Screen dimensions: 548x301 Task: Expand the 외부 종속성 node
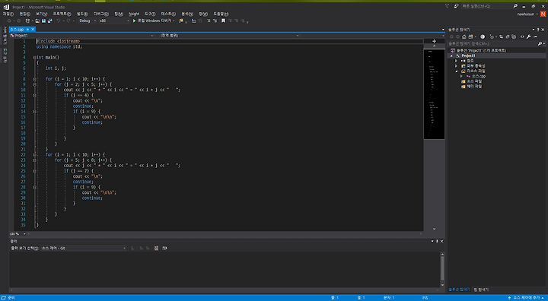(x=456, y=66)
